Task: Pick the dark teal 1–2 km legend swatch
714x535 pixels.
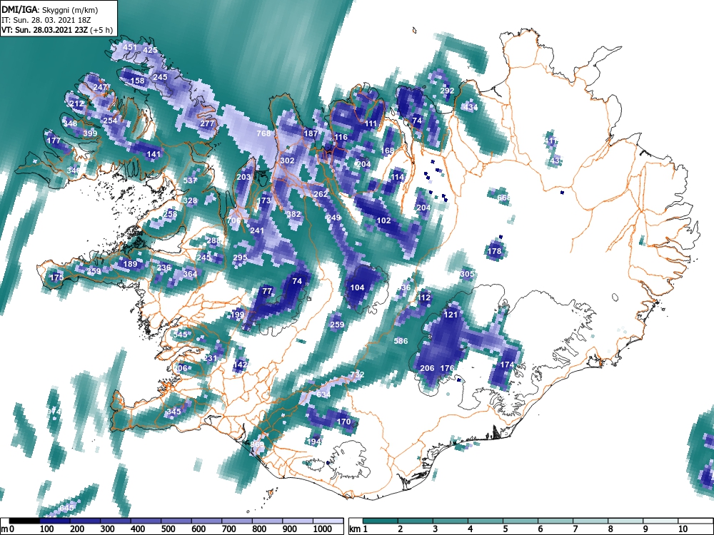Action: pos(381,521)
